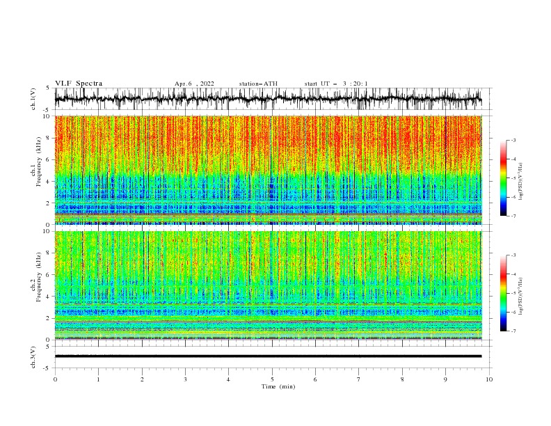Click the "ch.3(V)" waveform axis label
Screen dimensions: 551x426
33,357
